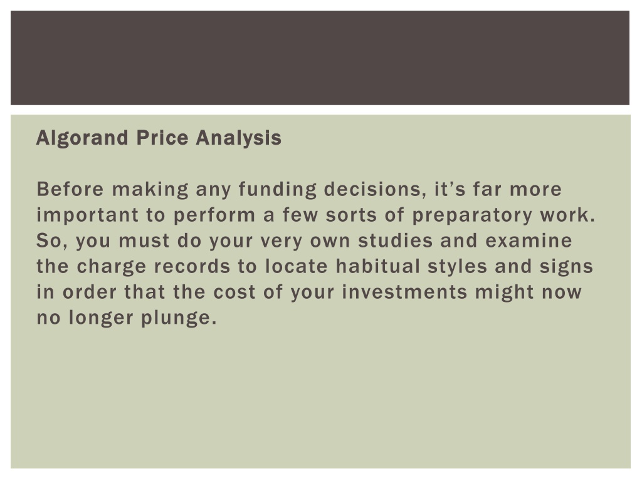Screen dimensions: 642x481
Task: Click the word 'So,' starting third line
Action: tap(52, 241)
